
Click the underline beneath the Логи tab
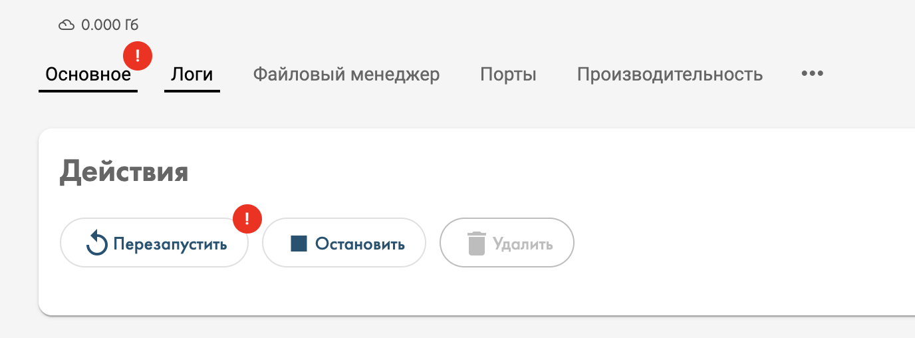(x=192, y=90)
